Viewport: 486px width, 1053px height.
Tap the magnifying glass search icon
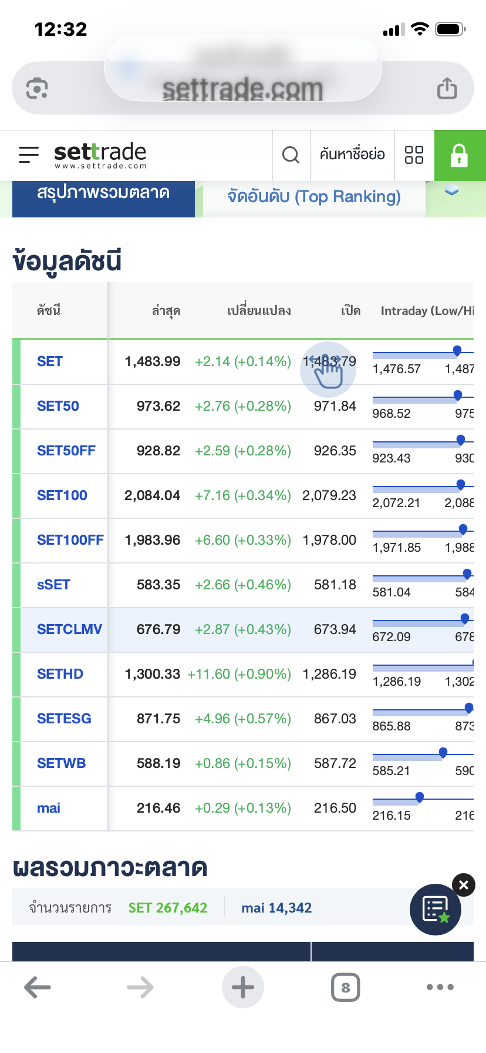(x=291, y=155)
